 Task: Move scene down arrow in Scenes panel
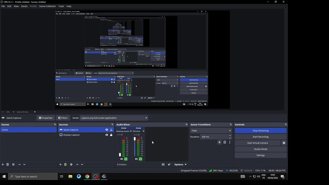24,164
